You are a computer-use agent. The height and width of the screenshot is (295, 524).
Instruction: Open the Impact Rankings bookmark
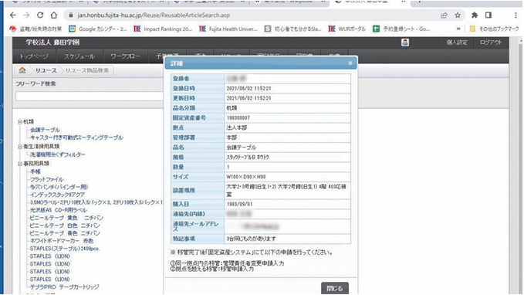[163, 29]
